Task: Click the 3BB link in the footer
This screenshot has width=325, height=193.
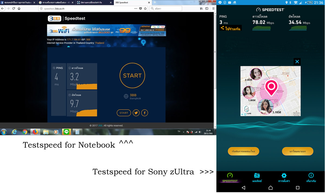Action: (100, 125)
